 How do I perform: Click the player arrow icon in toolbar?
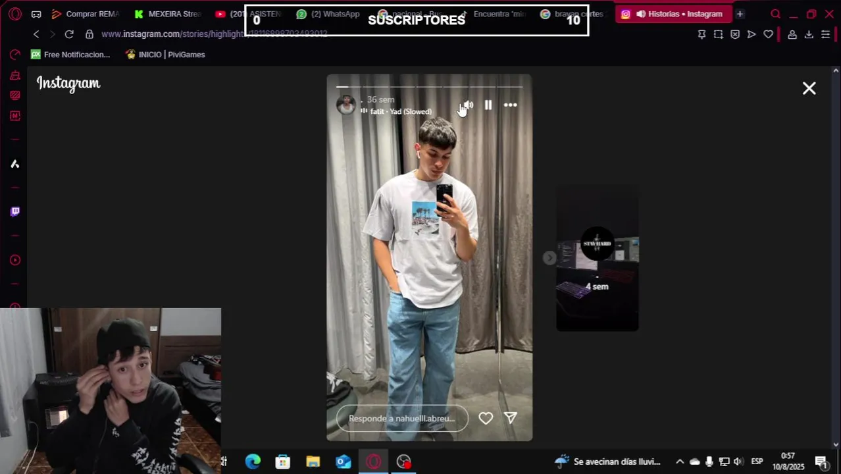click(x=751, y=34)
